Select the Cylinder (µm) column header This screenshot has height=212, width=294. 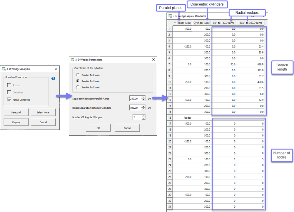pos(201,23)
